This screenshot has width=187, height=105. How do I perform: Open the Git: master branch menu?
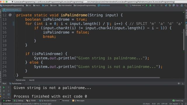(174, 104)
